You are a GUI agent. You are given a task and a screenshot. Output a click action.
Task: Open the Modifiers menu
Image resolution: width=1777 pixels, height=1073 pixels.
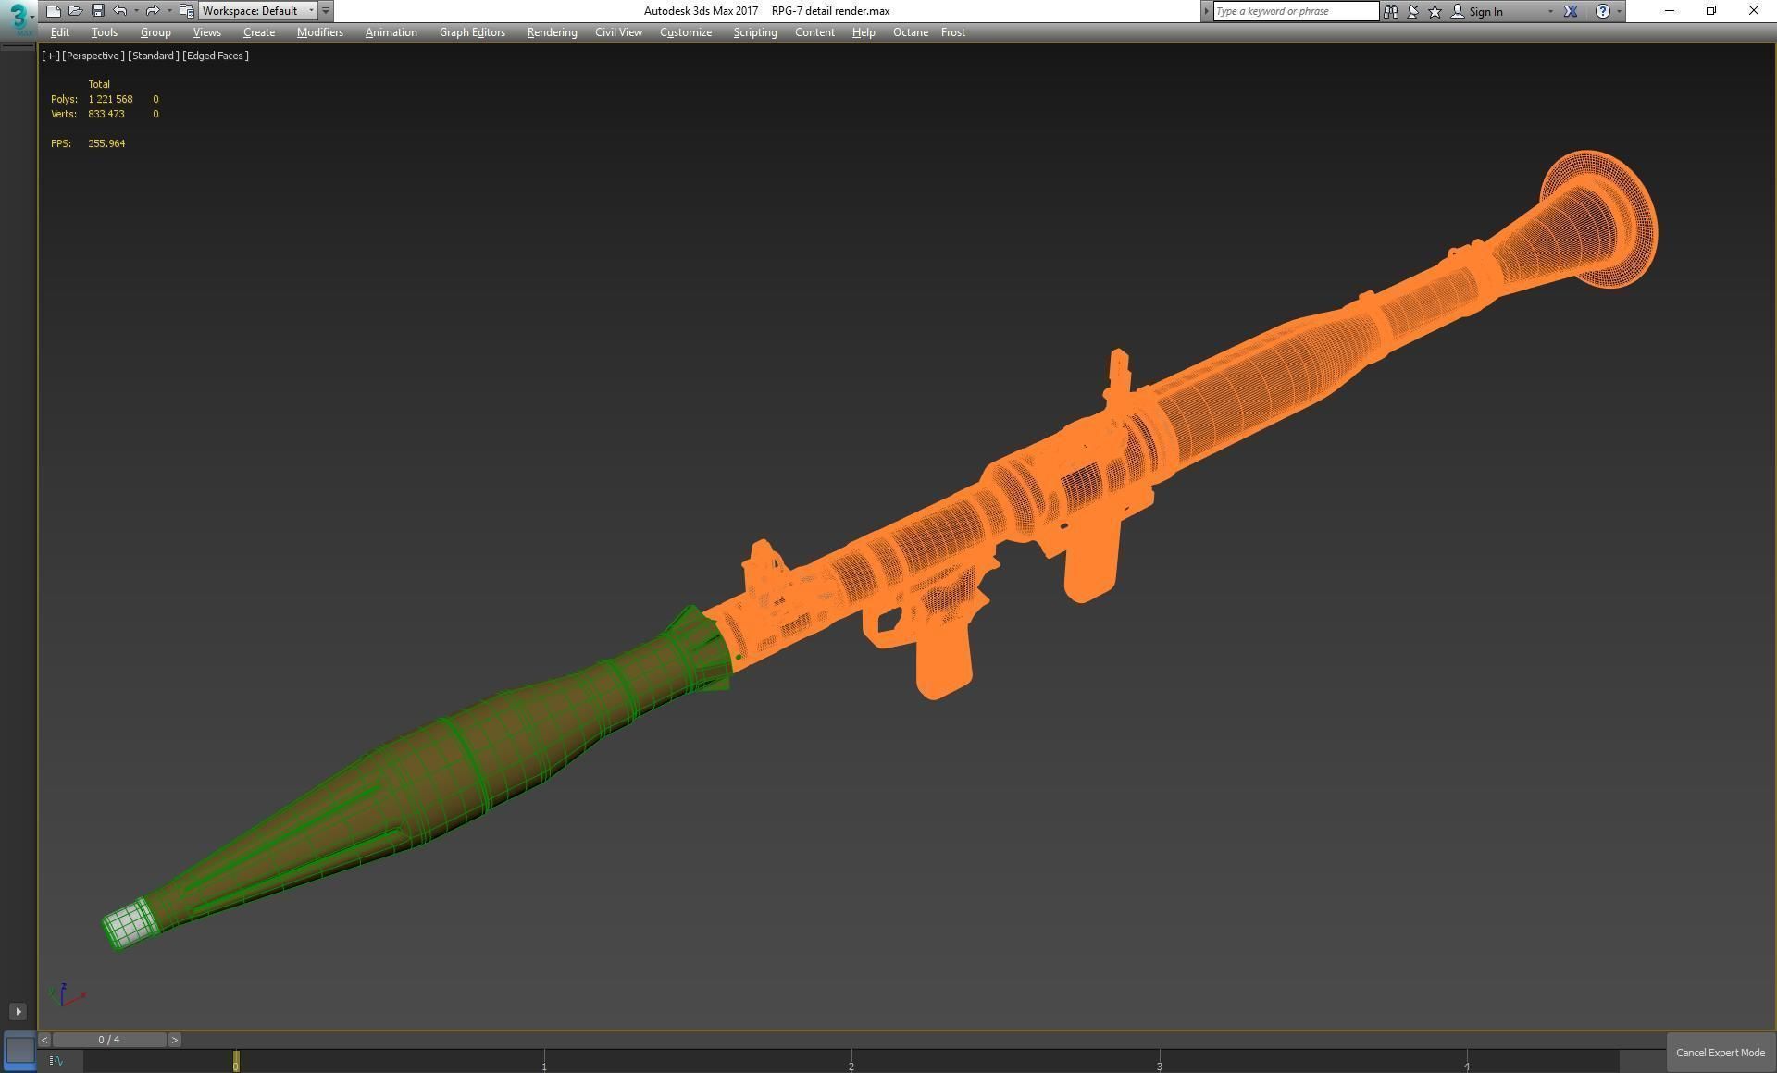pyautogui.click(x=320, y=32)
